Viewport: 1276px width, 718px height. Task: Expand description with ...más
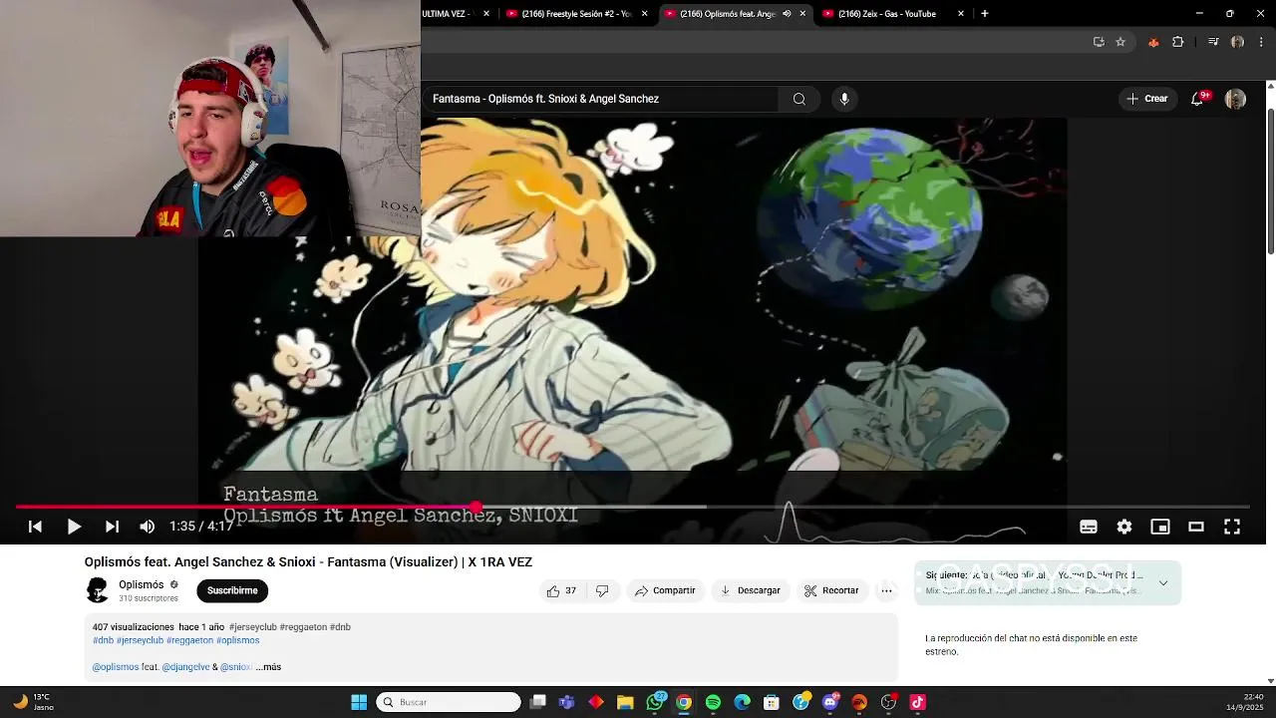tap(268, 667)
